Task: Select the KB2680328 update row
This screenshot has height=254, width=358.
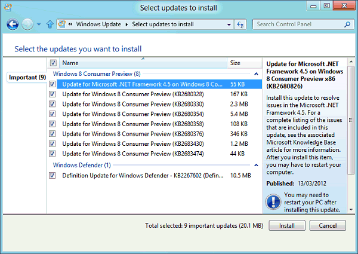Action: tap(159, 94)
